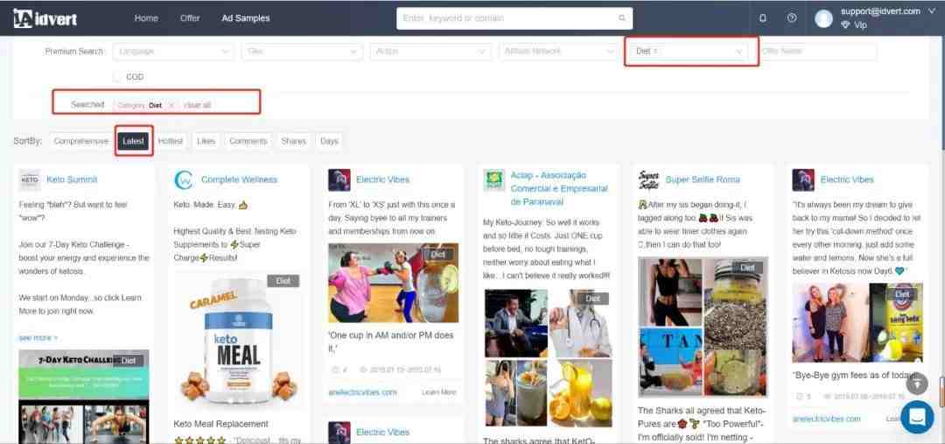Open the two women photo in last column ad

click(x=857, y=323)
